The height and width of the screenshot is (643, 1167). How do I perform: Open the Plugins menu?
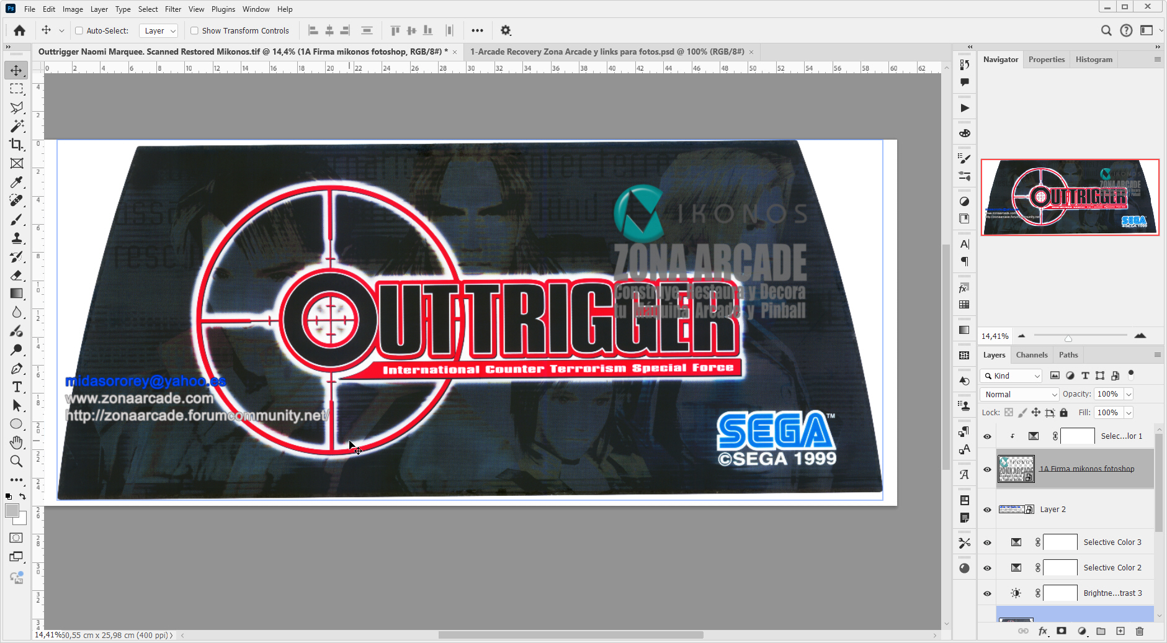coord(223,9)
